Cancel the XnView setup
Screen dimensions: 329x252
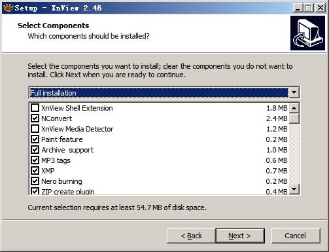[296, 236]
